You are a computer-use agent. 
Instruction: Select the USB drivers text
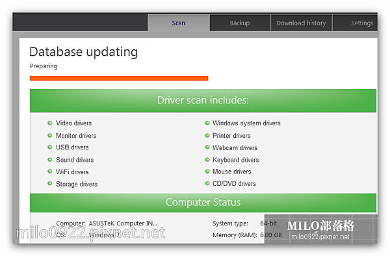coord(72,147)
